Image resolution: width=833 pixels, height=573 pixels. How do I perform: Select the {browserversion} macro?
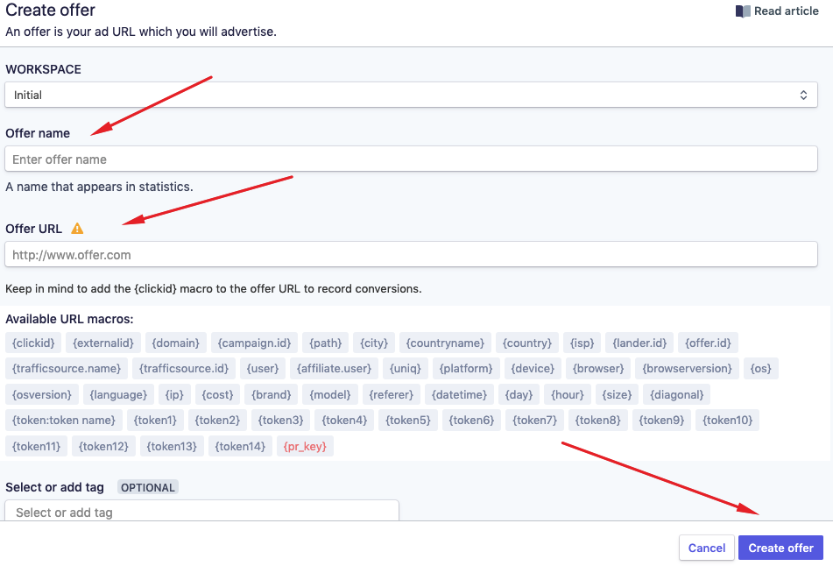coord(687,368)
